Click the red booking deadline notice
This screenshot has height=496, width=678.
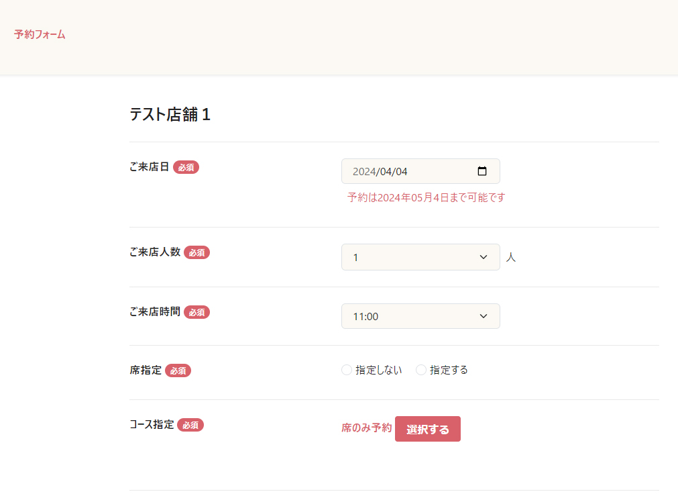(x=426, y=197)
